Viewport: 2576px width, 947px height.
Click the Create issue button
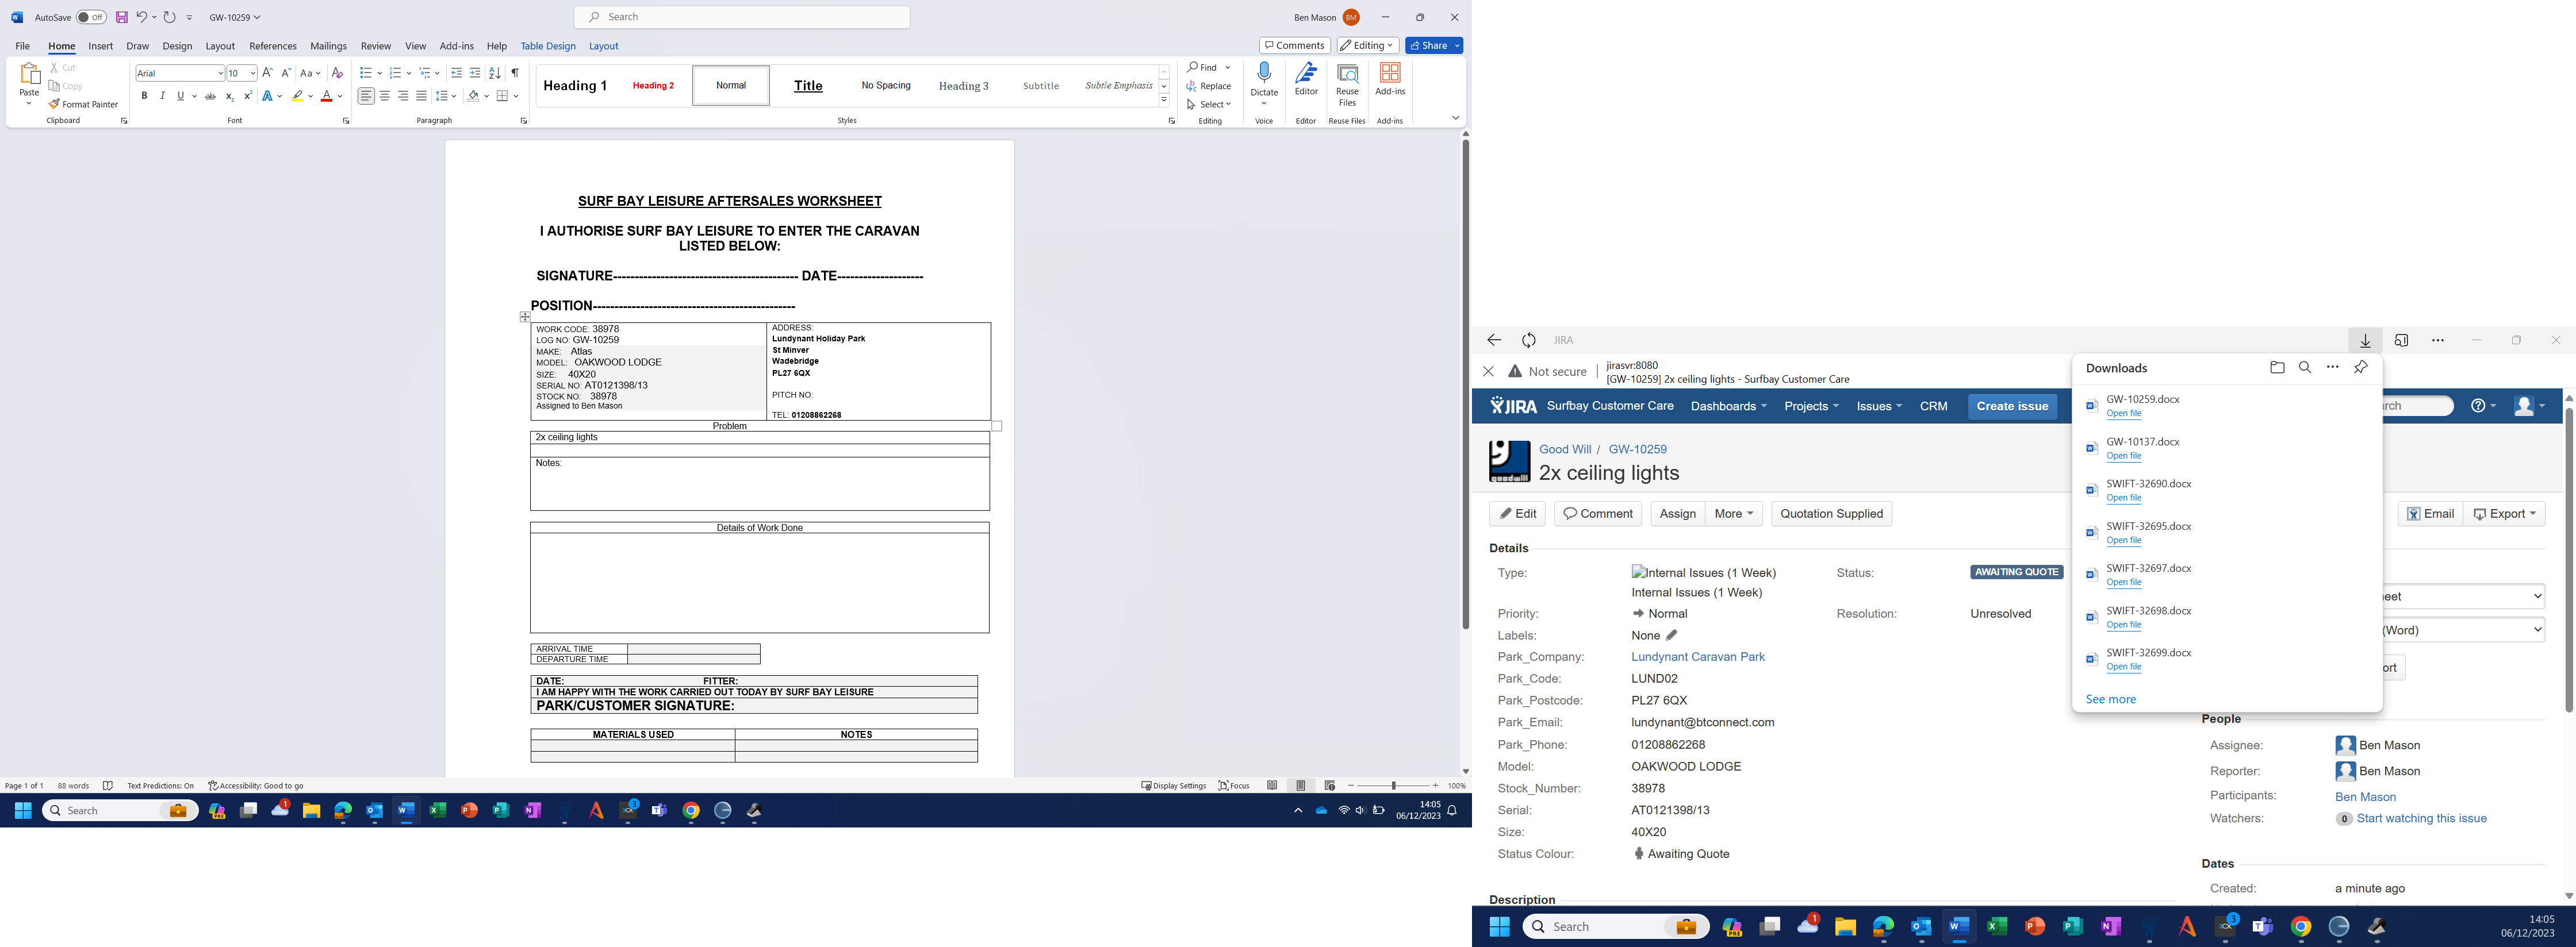[2012, 407]
